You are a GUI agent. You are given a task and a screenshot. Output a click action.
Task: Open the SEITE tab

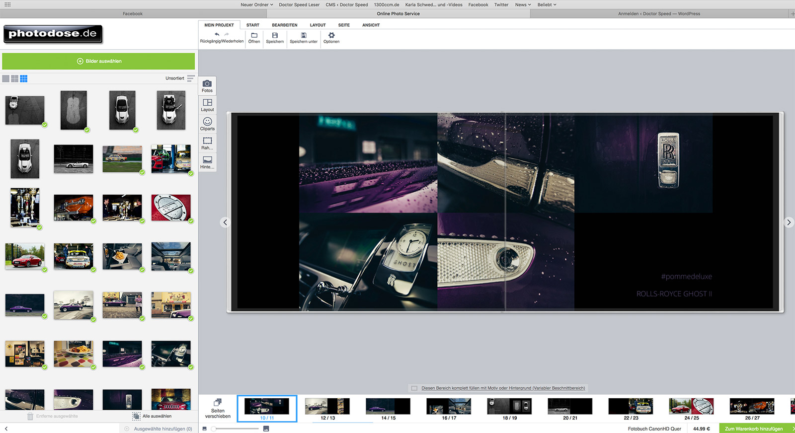(x=344, y=25)
